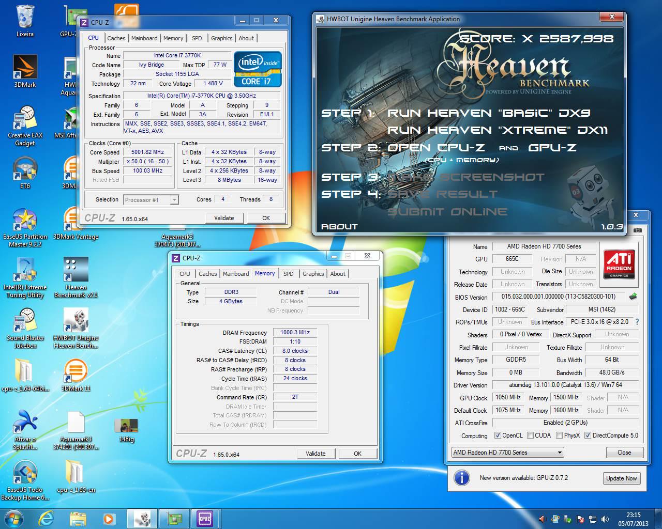
Task: Click RUN HEAVEN "BASIC" DX9 in HWBOT
Action: (489, 113)
